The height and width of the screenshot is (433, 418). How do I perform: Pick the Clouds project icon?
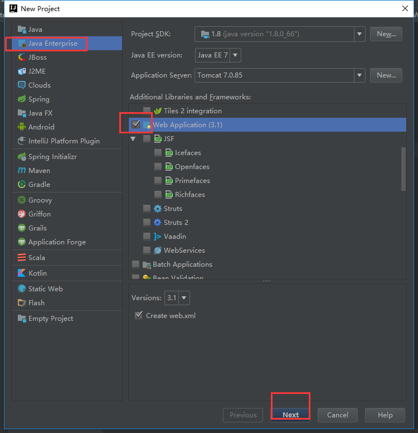click(22, 85)
